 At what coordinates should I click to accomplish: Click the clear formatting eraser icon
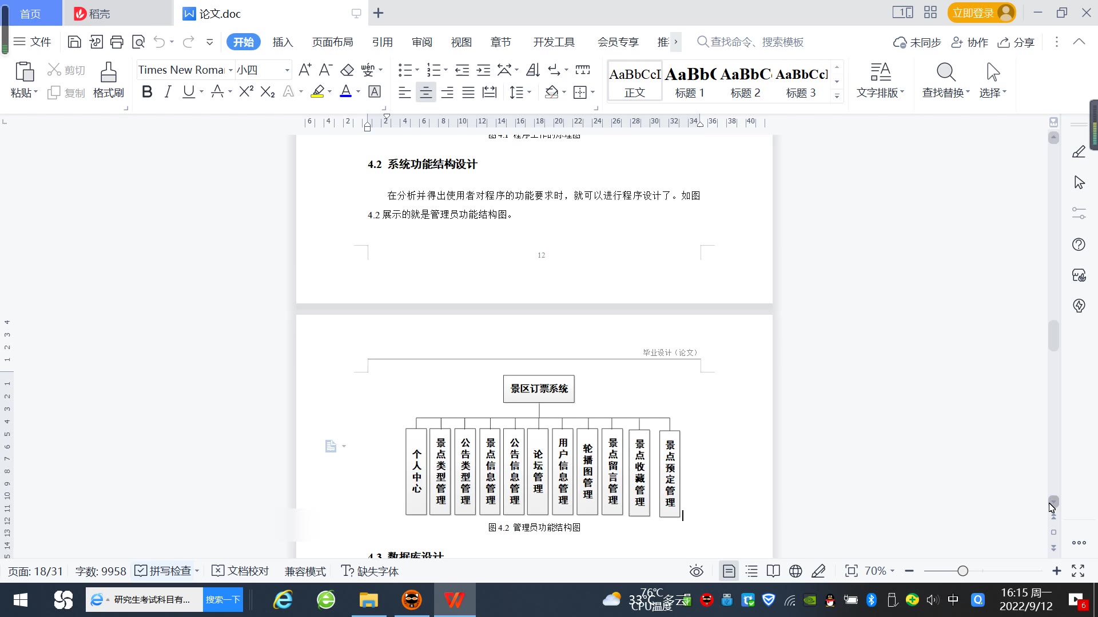[x=347, y=70]
